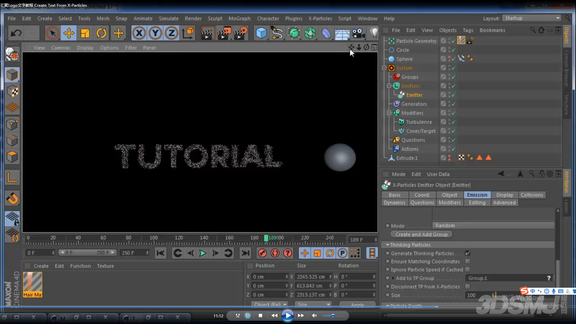This screenshot has height=324, width=576.
Task: Toggle Sphere layer checkbox in Objects
Action: coord(443,59)
